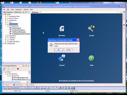This screenshot has width=127, height=95.
Task: Select the Tutorials folder in the tree
Action: pyautogui.click(x=12, y=40)
